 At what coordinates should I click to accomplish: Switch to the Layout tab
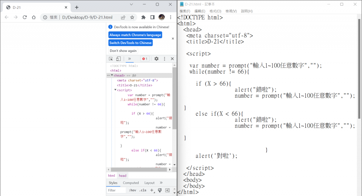150,183
